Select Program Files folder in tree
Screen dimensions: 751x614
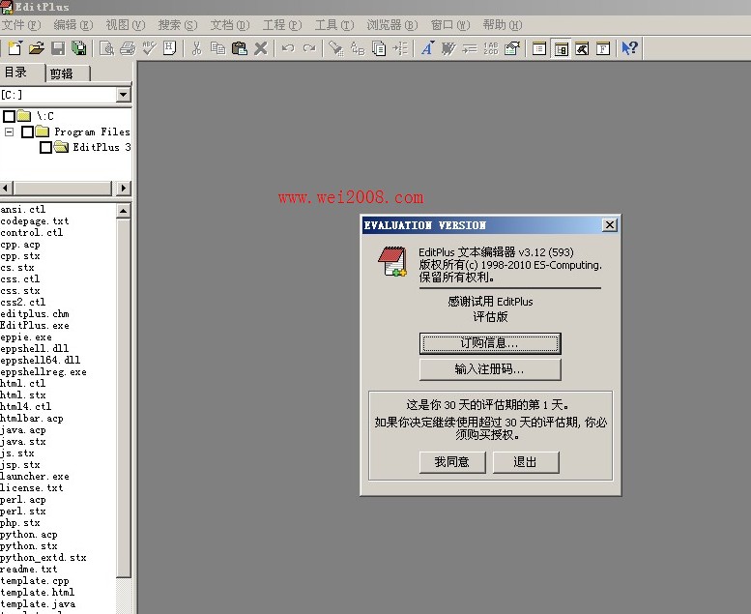tap(92, 132)
